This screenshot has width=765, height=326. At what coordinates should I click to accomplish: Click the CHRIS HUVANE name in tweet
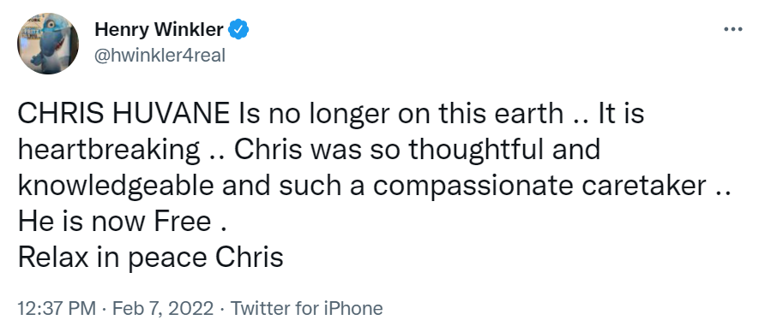tap(123, 113)
